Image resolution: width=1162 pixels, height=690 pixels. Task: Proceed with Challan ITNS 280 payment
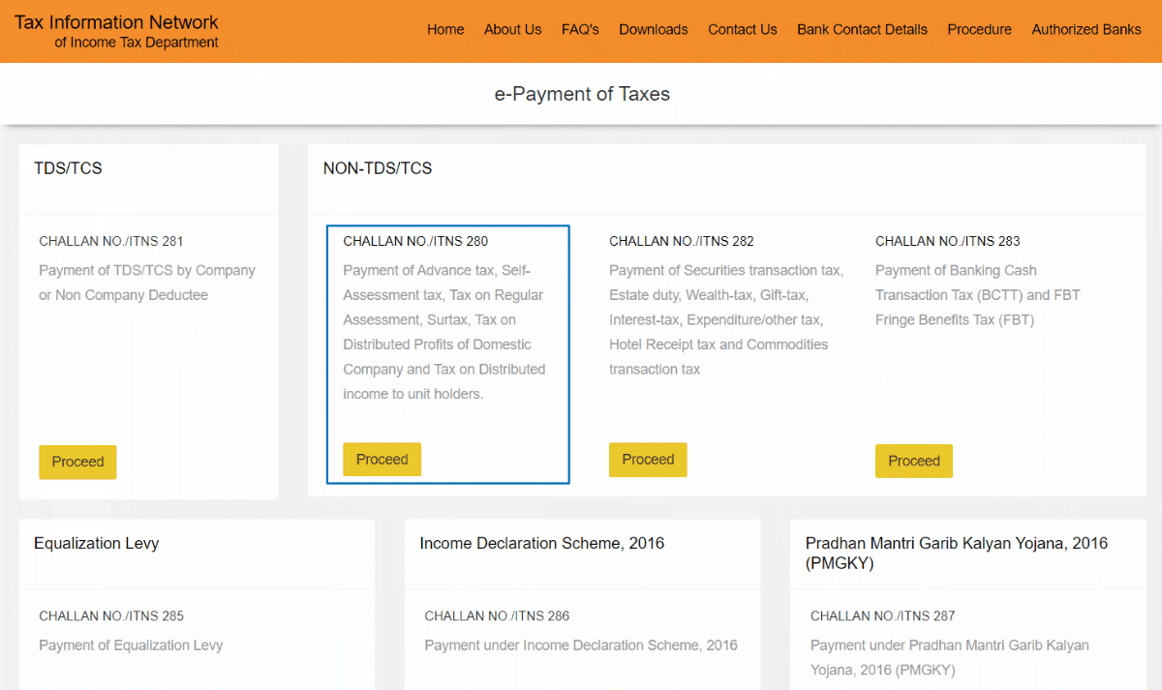point(382,459)
